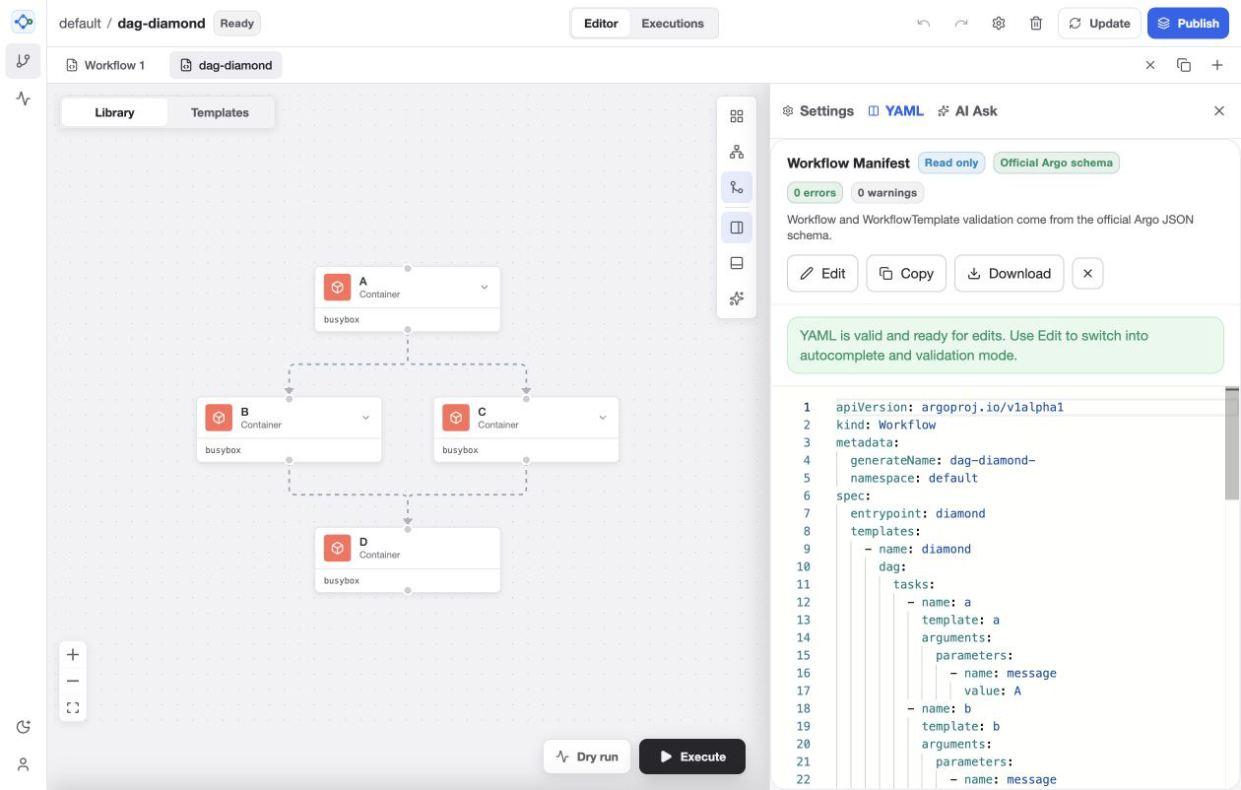Select the Library toggle
The image size is (1241, 790).
[x=114, y=112]
